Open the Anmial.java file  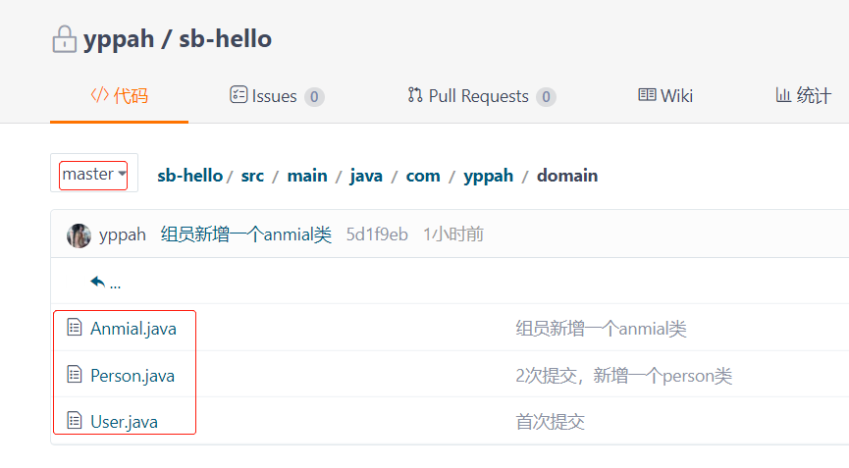coord(133,329)
